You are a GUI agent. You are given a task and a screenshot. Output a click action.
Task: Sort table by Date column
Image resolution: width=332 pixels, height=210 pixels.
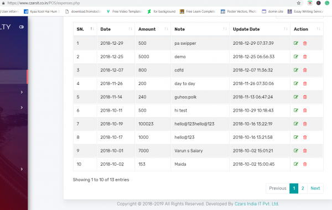pos(116,29)
